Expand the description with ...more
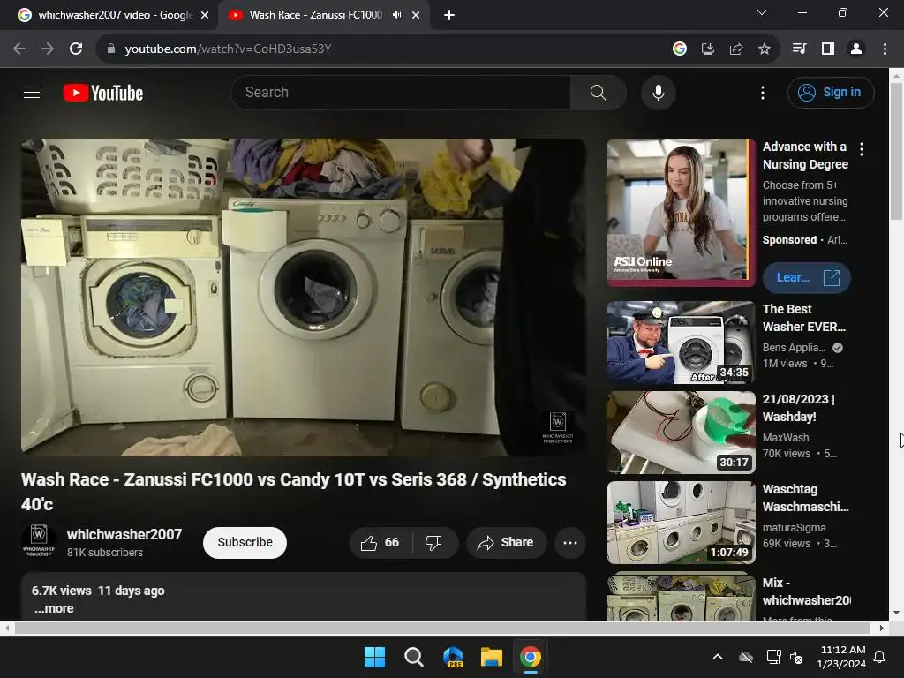The image size is (904, 678). pyautogui.click(x=54, y=609)
